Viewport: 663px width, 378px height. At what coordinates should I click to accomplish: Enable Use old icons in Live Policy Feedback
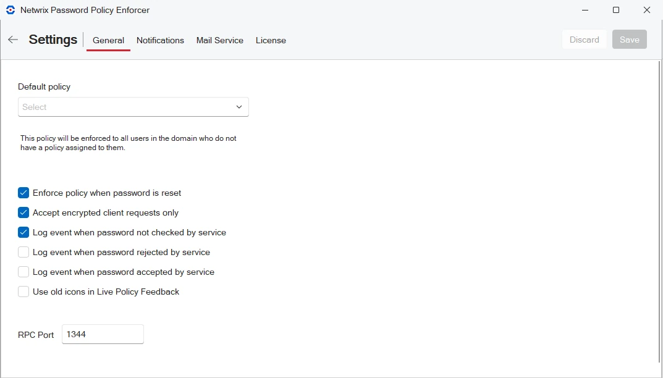(x=23, y=292)
